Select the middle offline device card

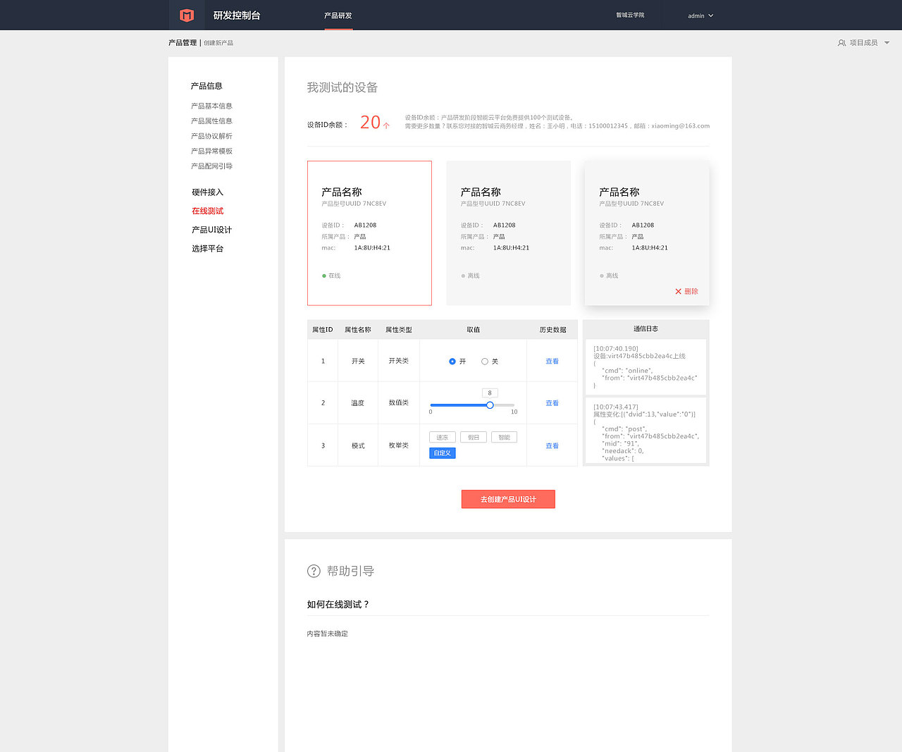click(508, 233)
